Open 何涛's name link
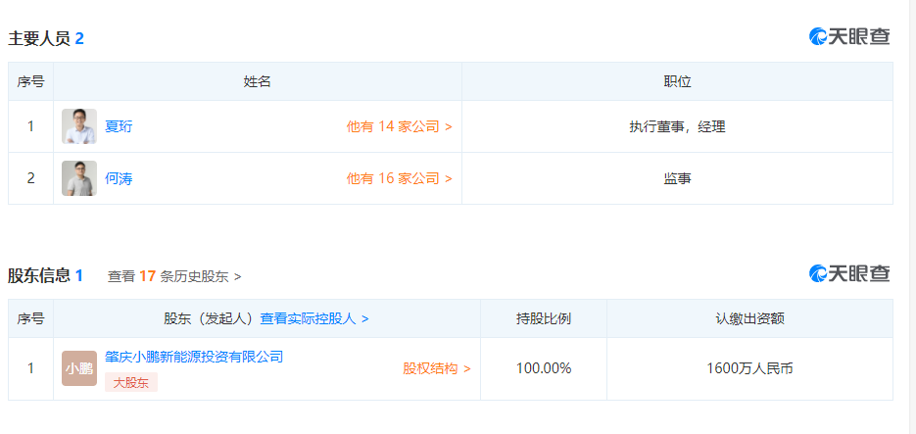 pyautogui.click(x=119, y=178)
